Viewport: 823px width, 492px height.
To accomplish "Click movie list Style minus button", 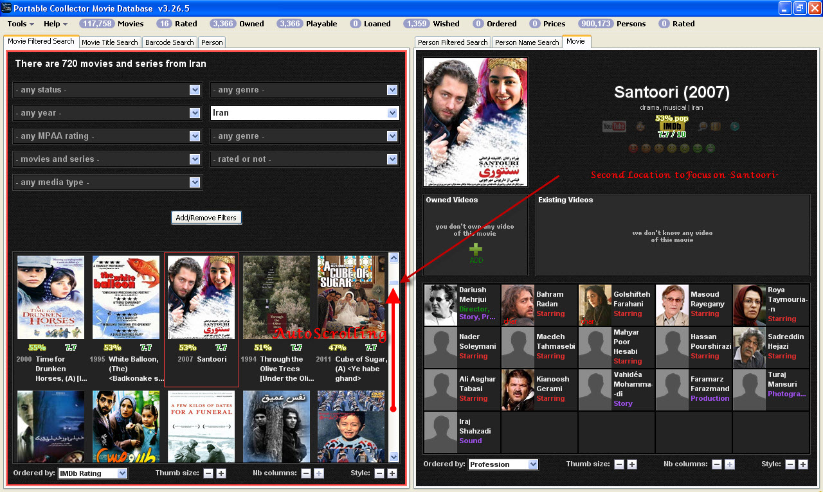I will pos(379,473).
